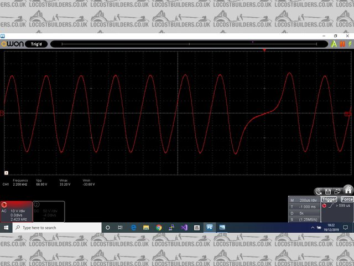Launch Google Chrome from the taskbar
Viewport: 354px width, 266px height.
click(x=159, y=227)
